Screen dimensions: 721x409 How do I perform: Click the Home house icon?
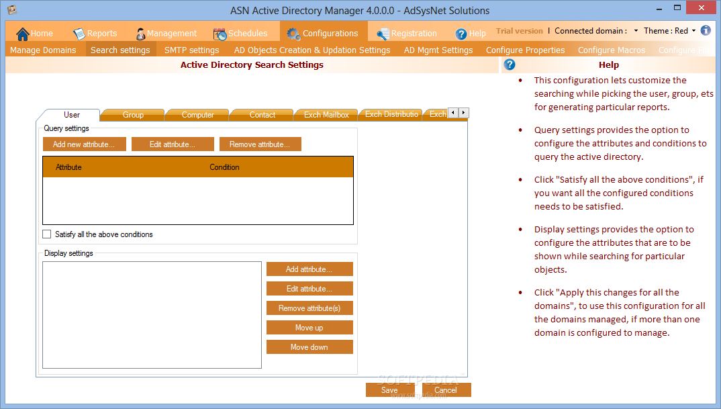click(22, 34)
